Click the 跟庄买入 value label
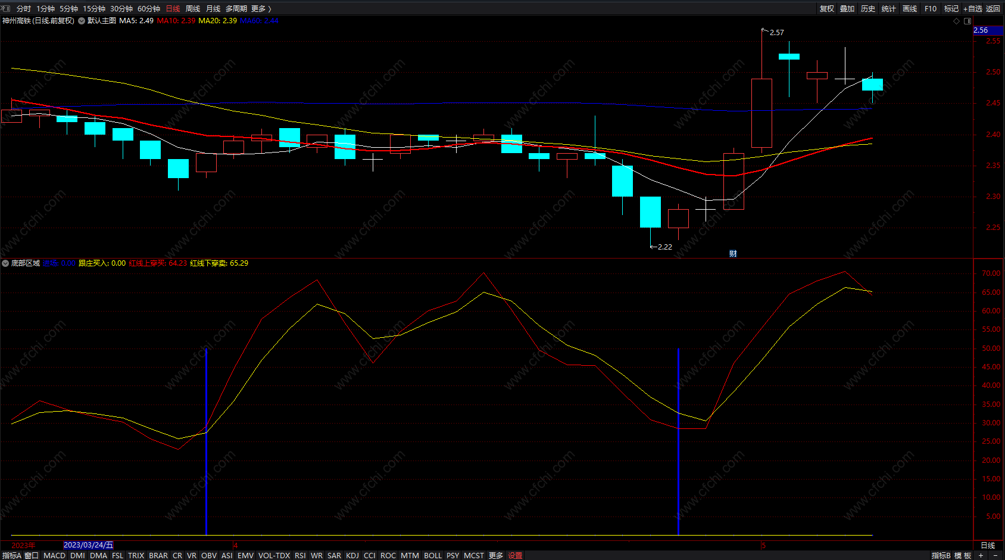 pos(102,263)
